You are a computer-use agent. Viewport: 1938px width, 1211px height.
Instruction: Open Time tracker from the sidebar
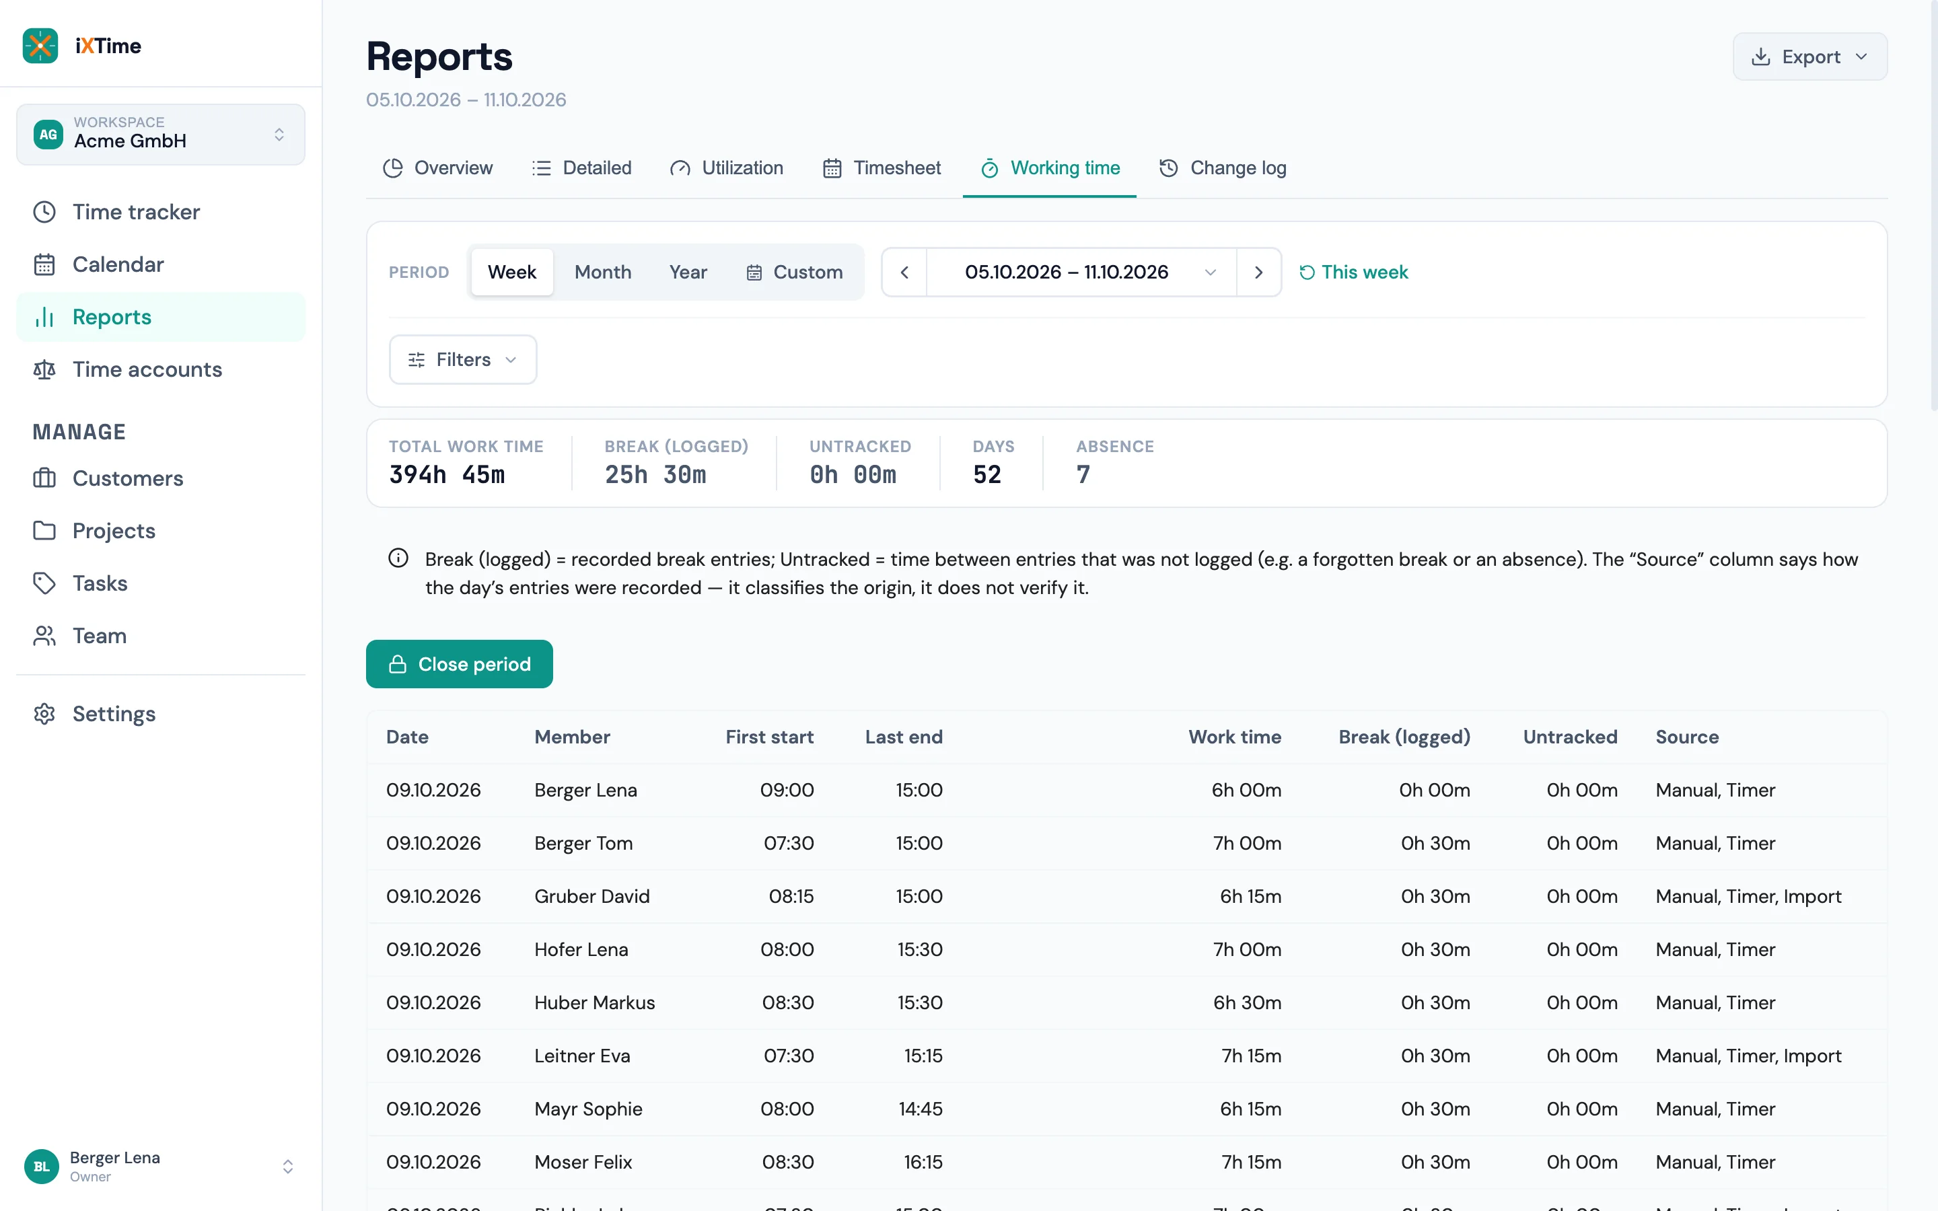(x=160, y=211)
